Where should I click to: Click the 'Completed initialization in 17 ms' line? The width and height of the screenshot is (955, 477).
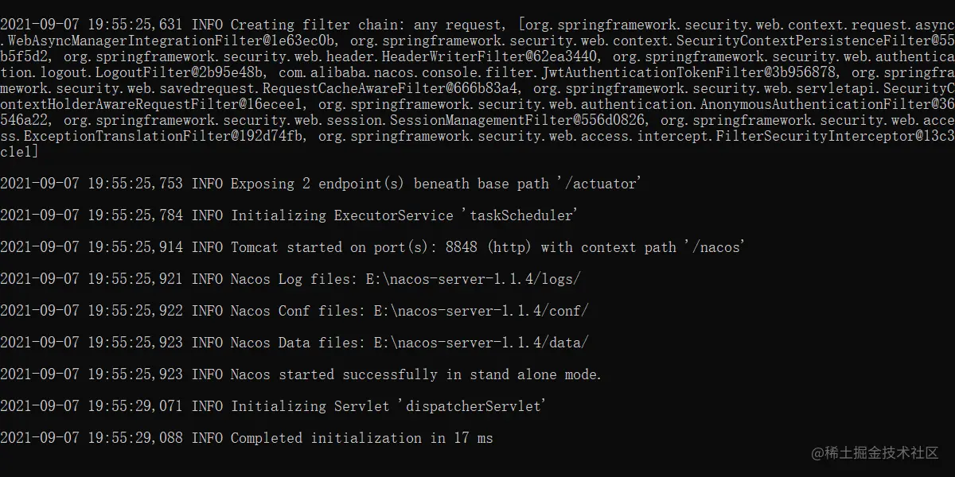pyautogui.click(x=362, y=438)
